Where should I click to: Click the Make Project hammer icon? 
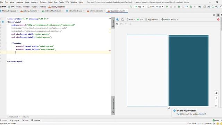pos(131,7)
